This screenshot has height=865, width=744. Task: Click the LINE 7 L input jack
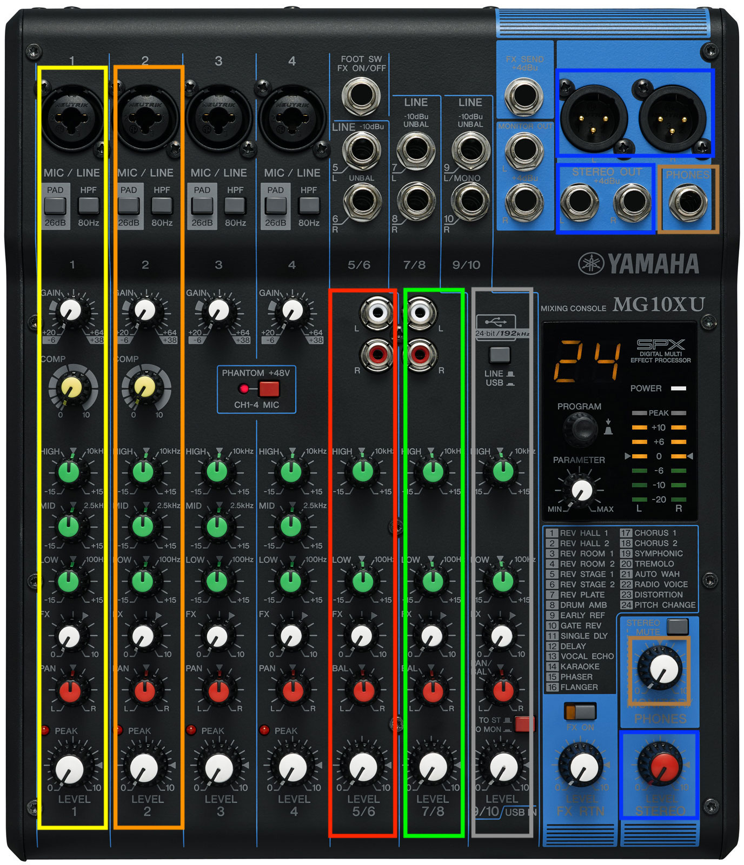416,150
